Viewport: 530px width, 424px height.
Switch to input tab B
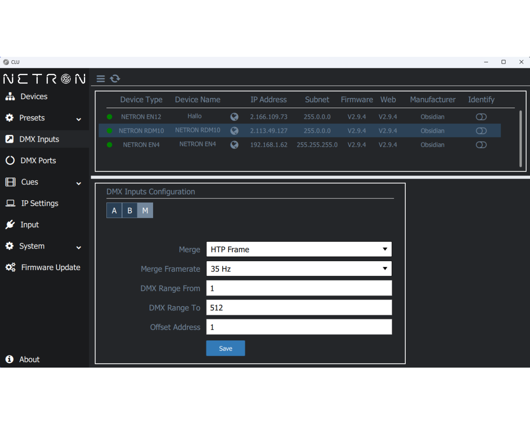(x=130, y=210)
